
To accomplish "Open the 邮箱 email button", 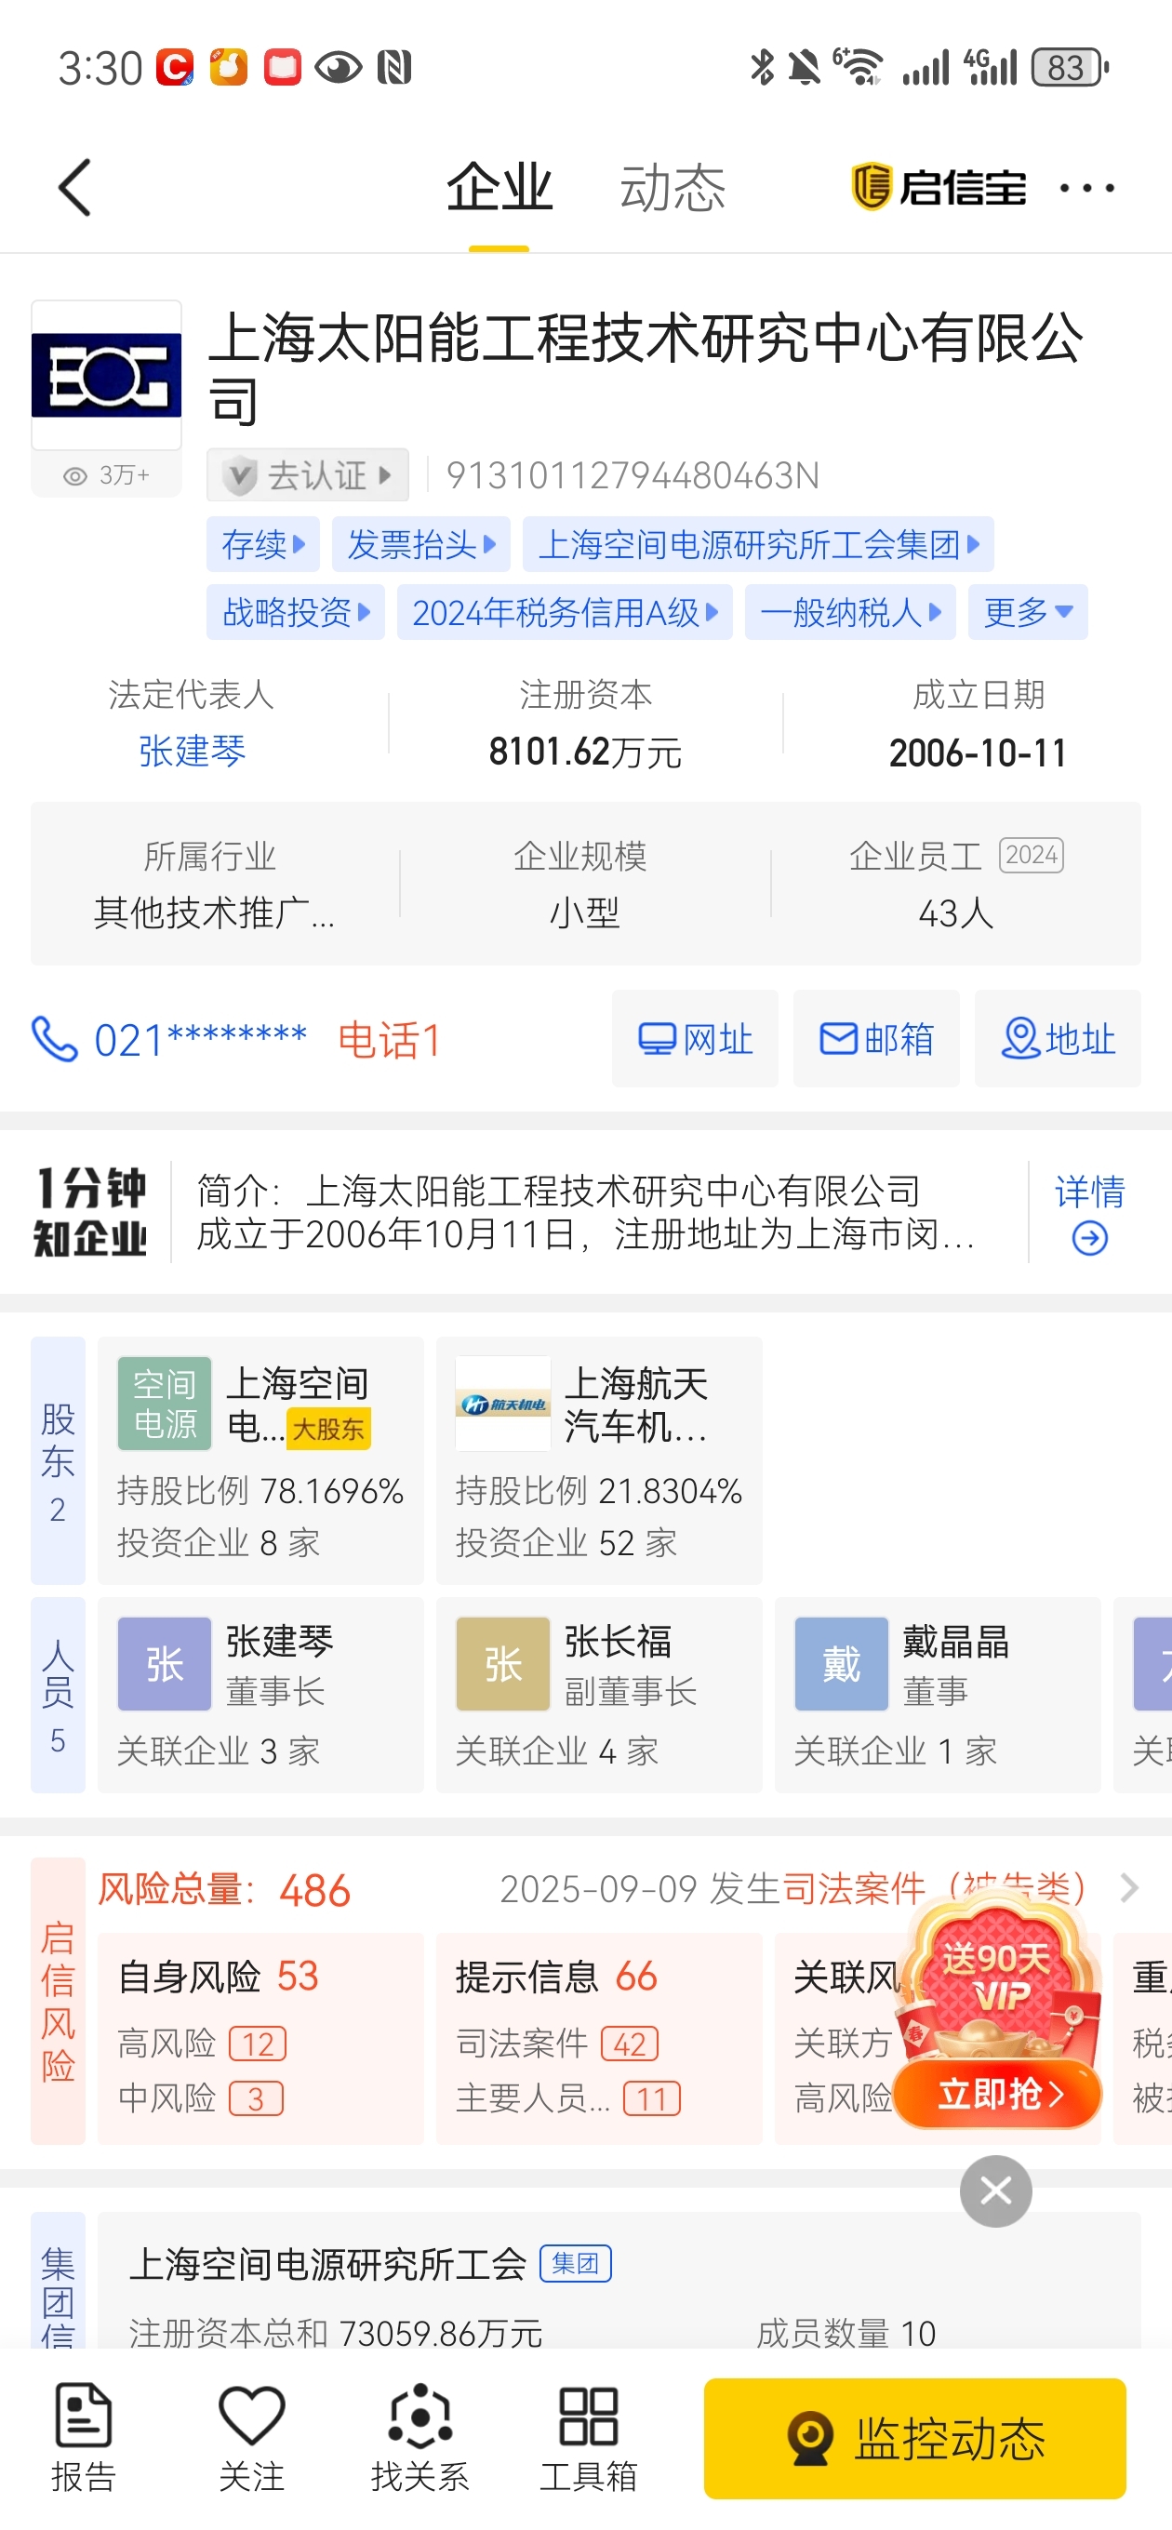I will 876,1038.
